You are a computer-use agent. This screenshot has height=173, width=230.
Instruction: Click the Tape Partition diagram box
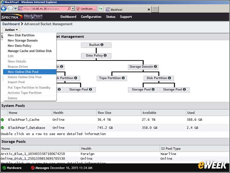pos(112,78)
